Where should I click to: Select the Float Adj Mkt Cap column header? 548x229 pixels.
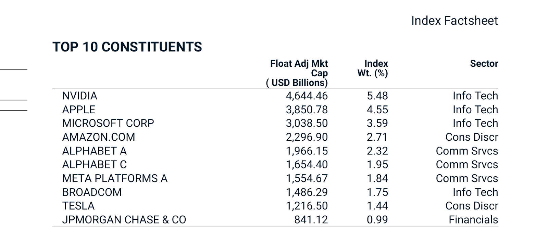(298, 73)
